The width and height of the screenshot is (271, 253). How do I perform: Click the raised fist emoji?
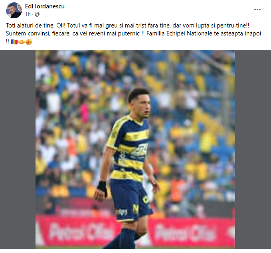29,42
